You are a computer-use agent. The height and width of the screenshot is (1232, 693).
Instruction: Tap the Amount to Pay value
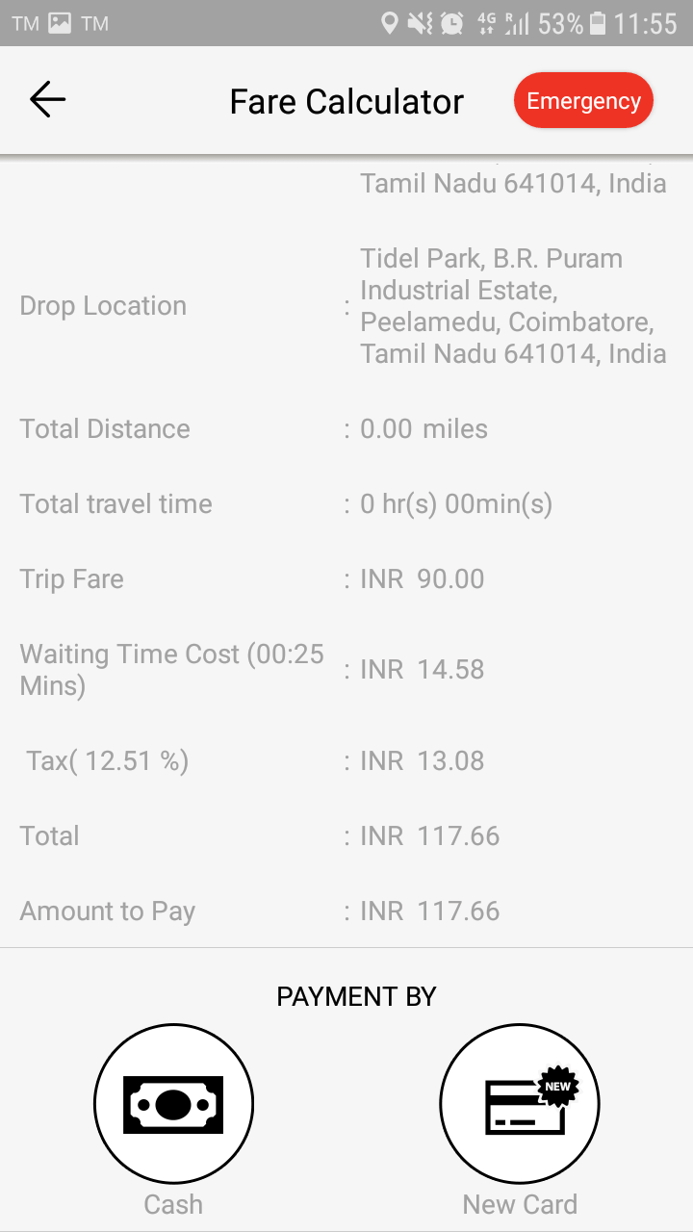[430, 911]
